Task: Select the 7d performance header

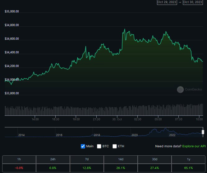Action: pyautogui.click(x=87, y=159)
